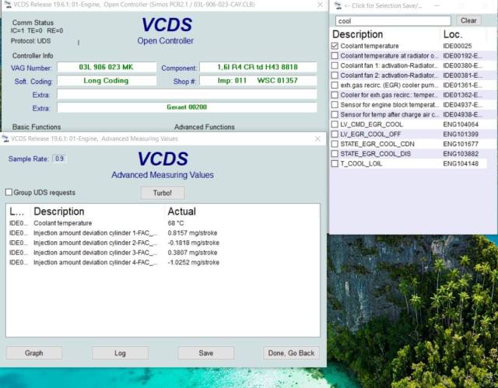The width and height of the screenshot is (498, 388).
Task: Uncheck the Coolant temperature checkbox
Action: tap(335, 47)
